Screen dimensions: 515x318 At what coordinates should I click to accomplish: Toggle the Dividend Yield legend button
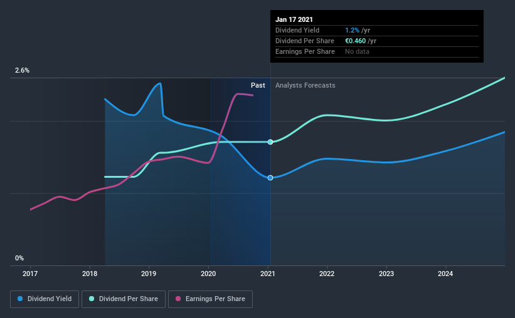tap(45, 299)
